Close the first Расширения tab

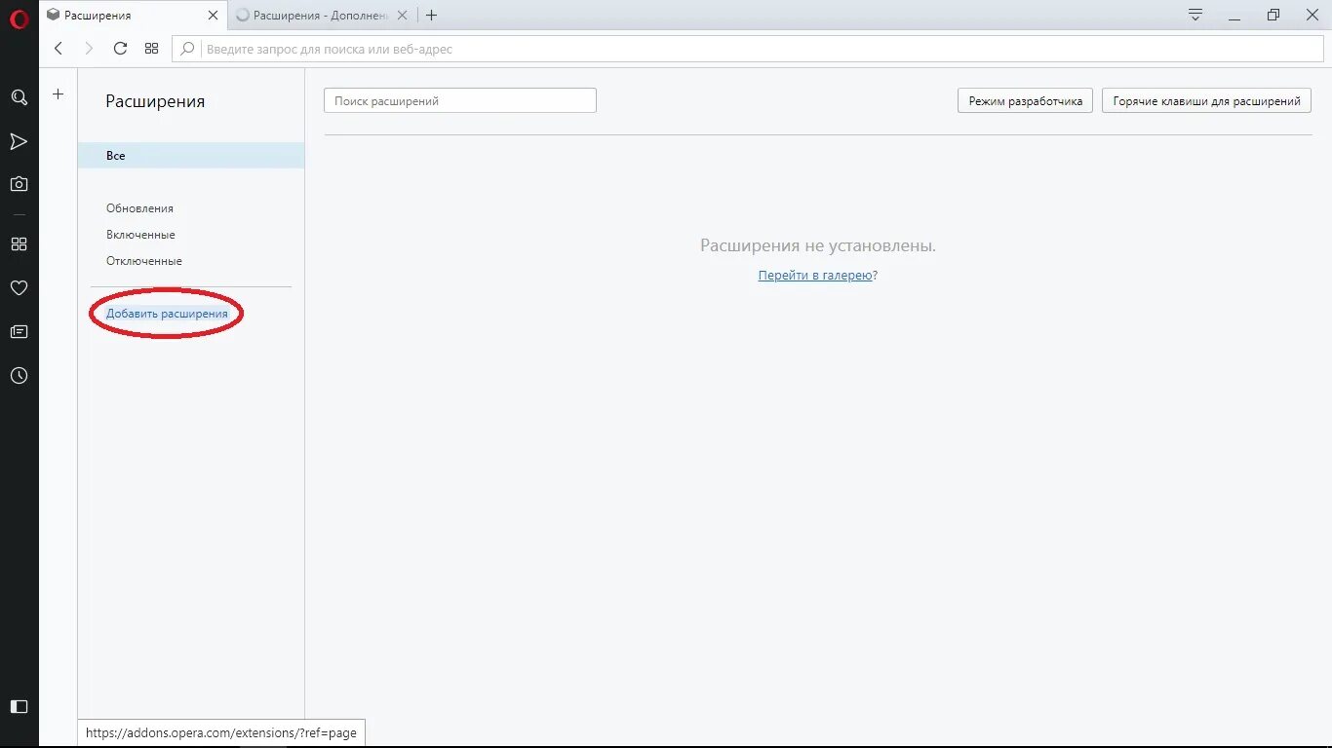tap(214, 16)
